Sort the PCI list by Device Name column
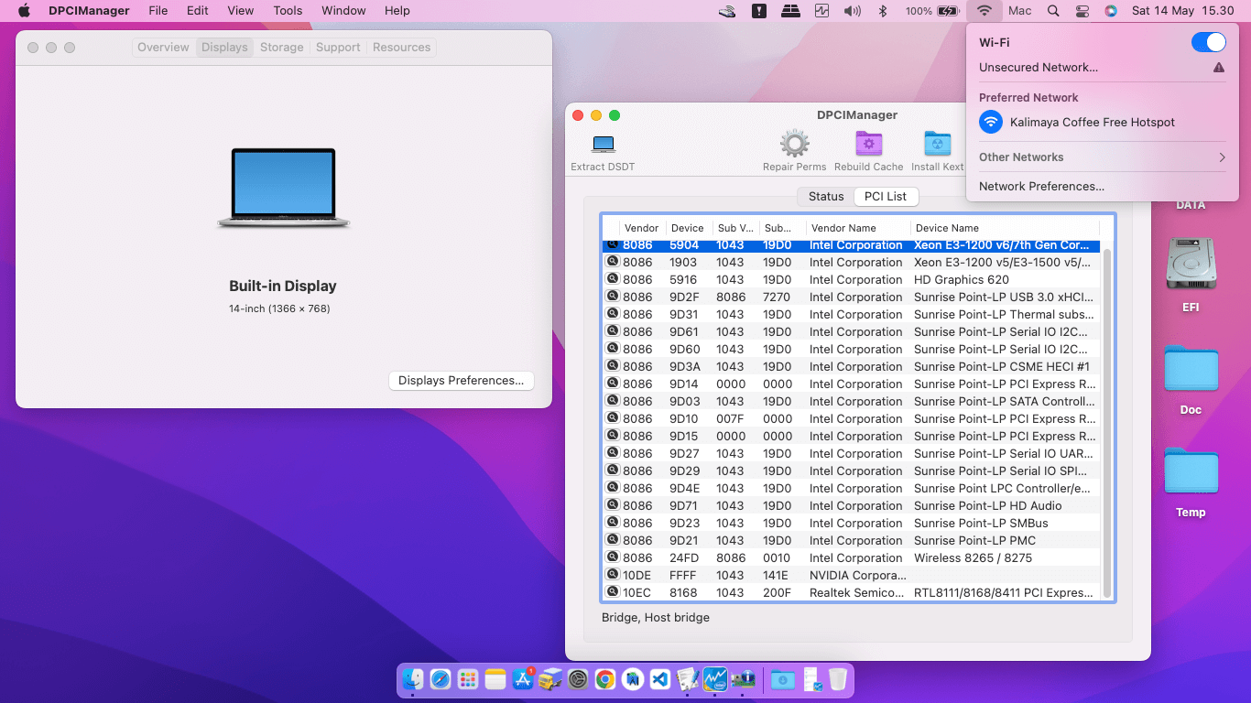1251x703 pixels. tap(1004, 228)
